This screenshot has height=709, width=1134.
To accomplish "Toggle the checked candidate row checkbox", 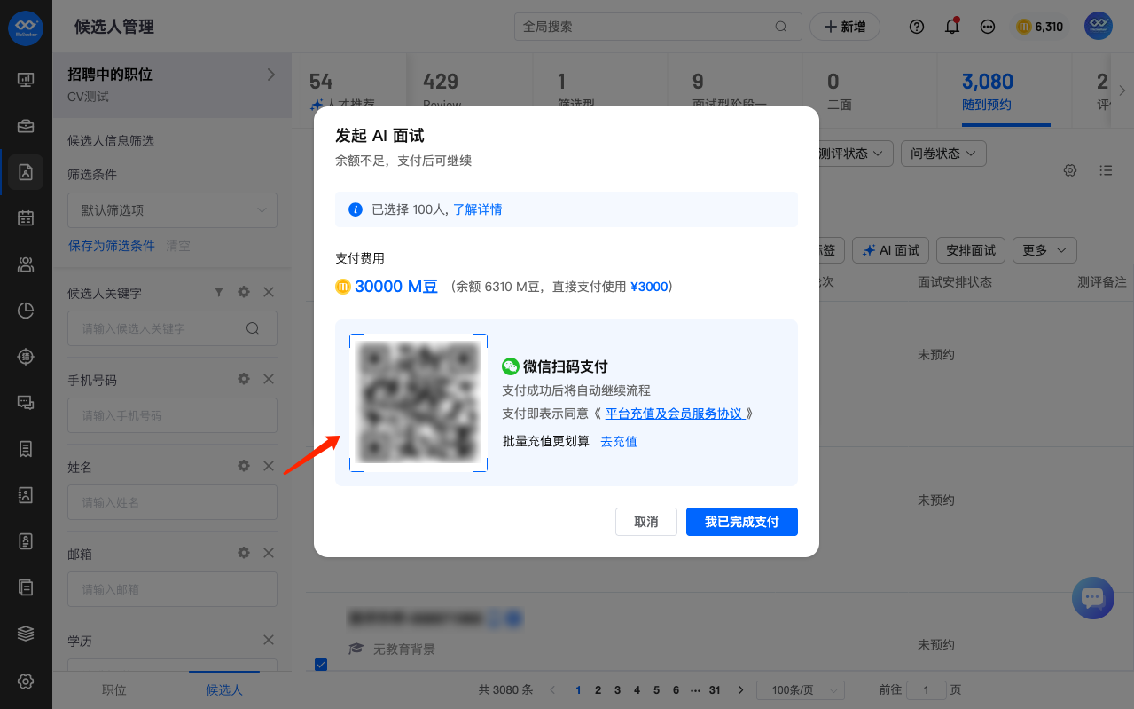I will [x=321, y=665].
